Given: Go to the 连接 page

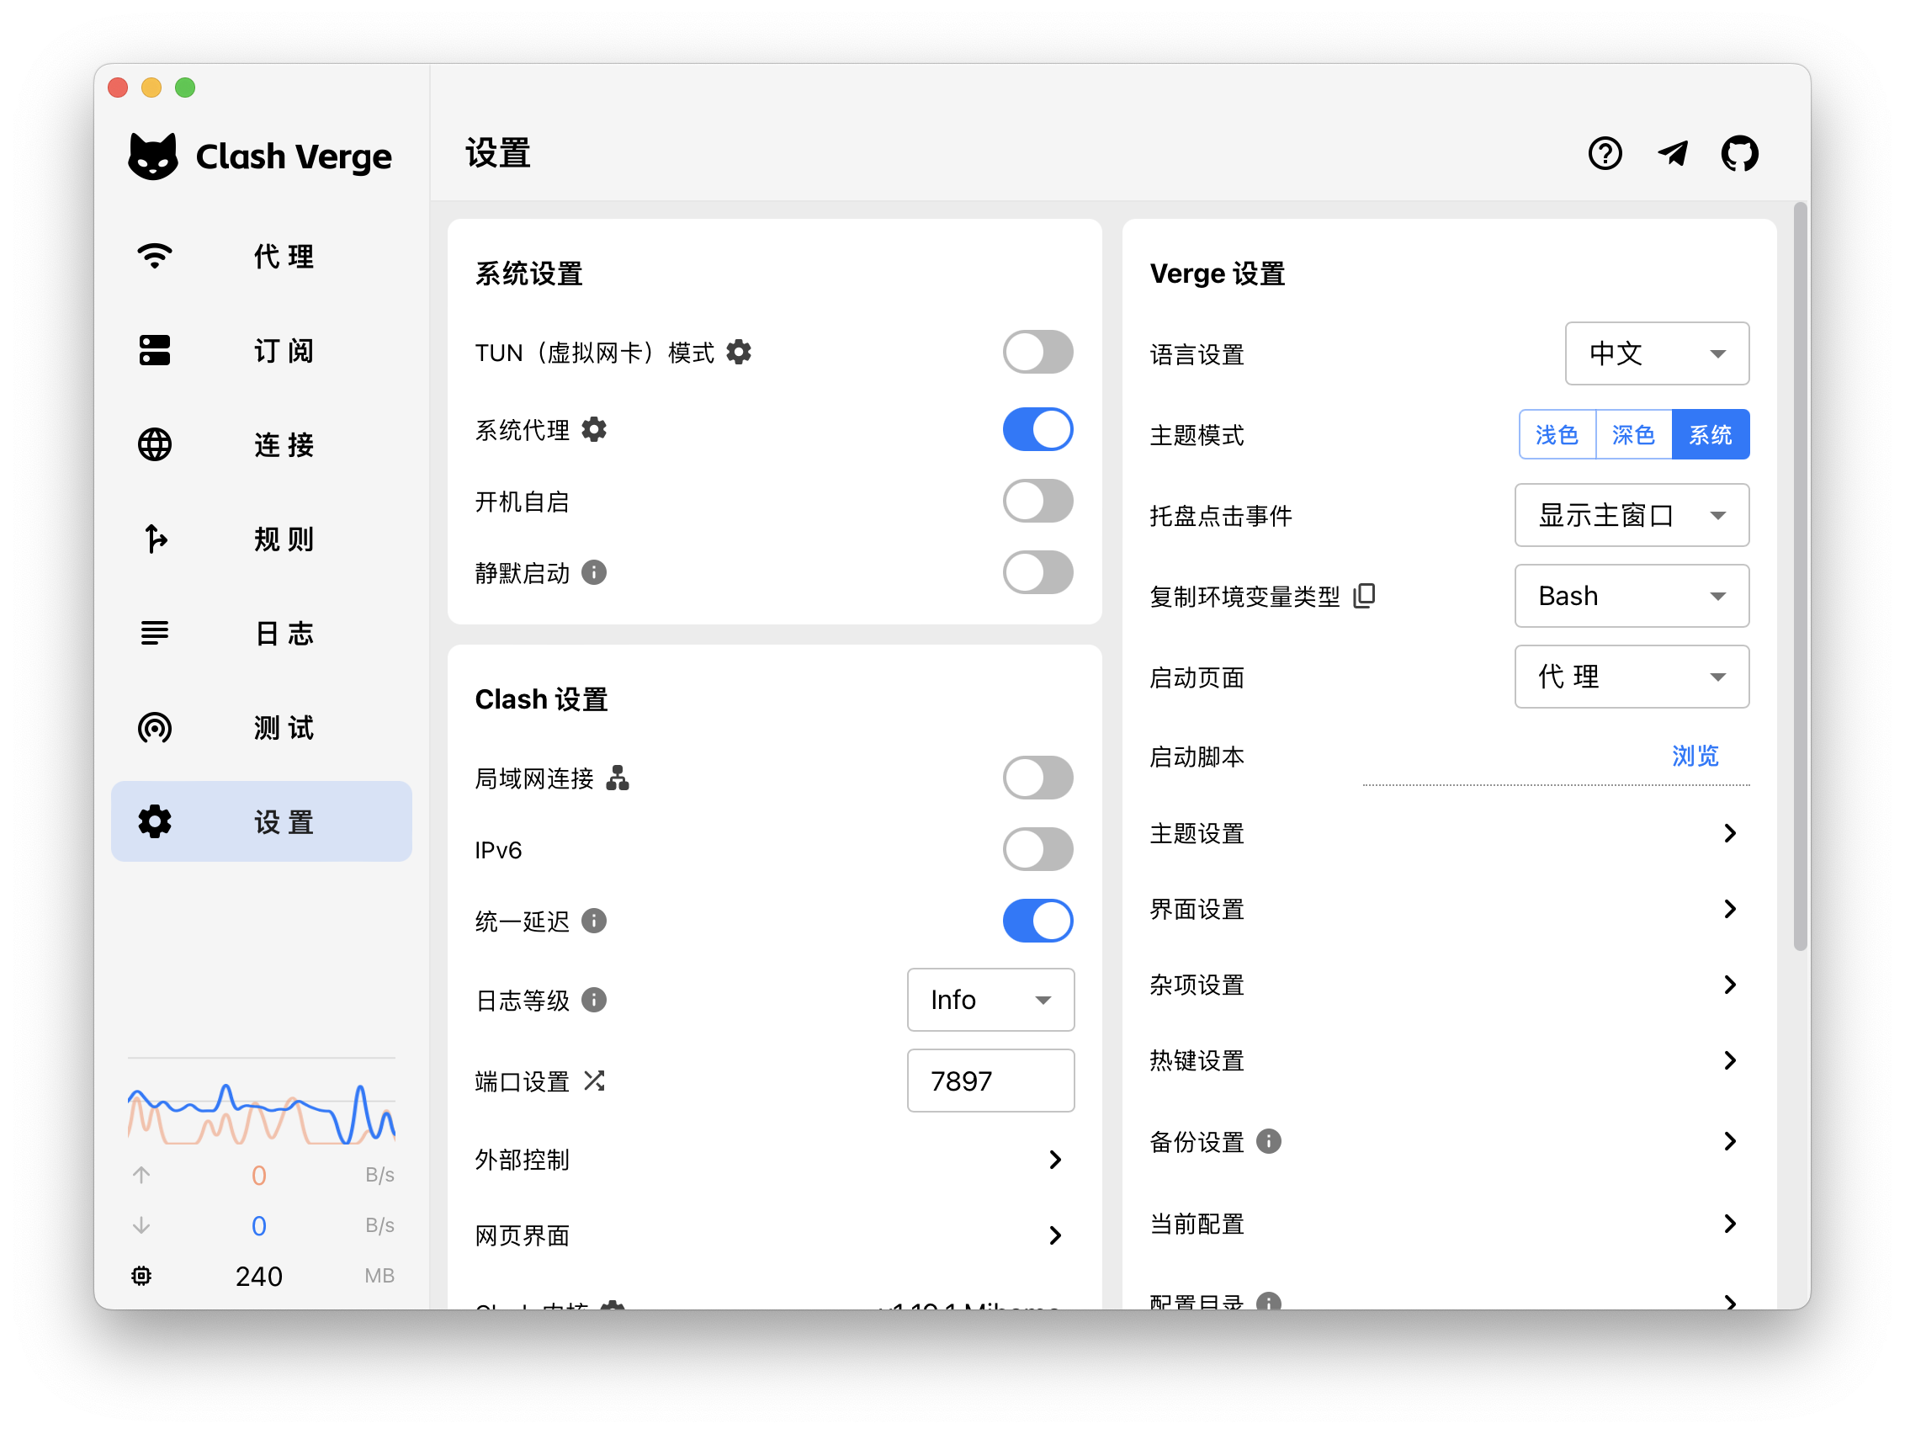Looking at the screenshot, I should click(262, 444).
